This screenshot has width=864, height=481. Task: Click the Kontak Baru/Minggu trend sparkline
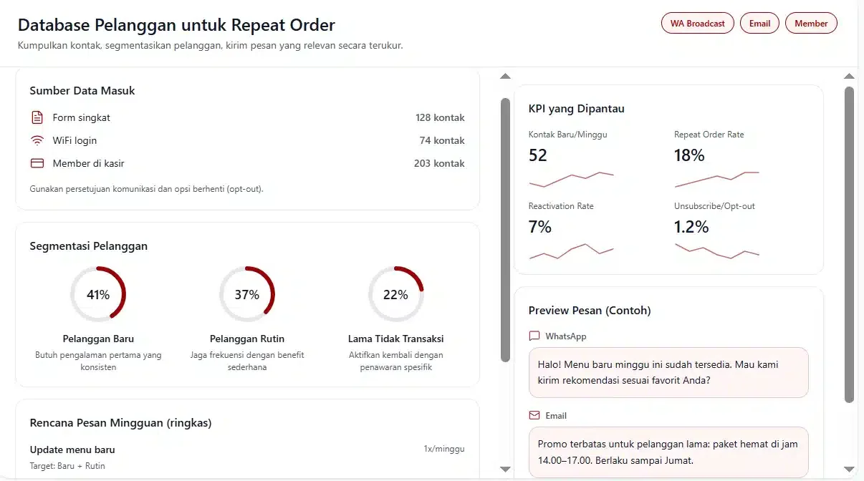click(571, 178)
